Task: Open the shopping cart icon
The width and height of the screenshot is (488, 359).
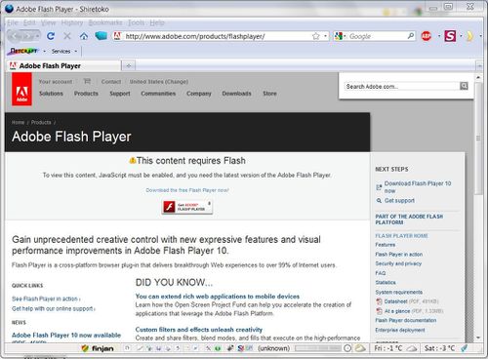Action: point(87,81)
